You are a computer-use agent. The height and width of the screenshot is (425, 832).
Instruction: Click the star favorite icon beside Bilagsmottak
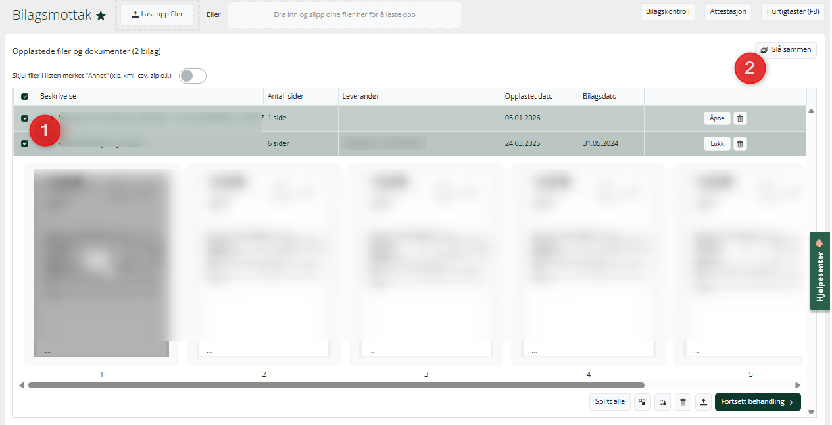point(101,15)
